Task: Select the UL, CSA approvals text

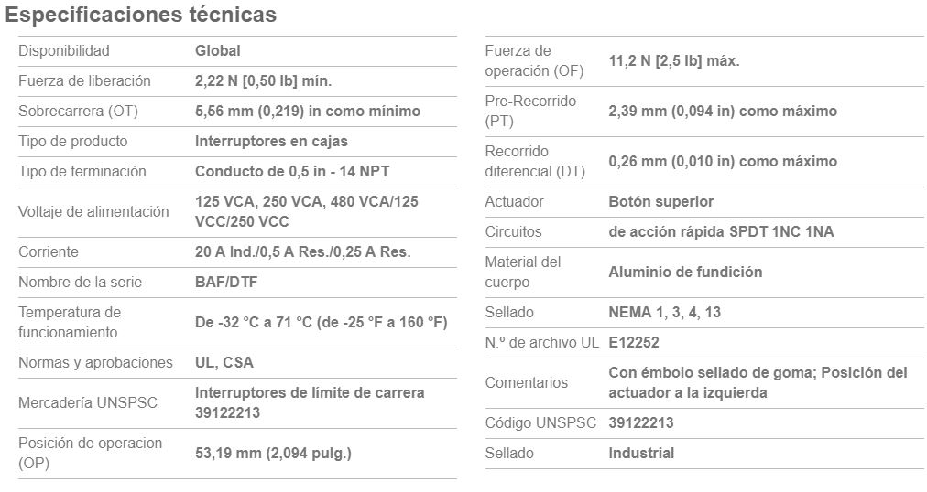Action: (x=224, y=362)
